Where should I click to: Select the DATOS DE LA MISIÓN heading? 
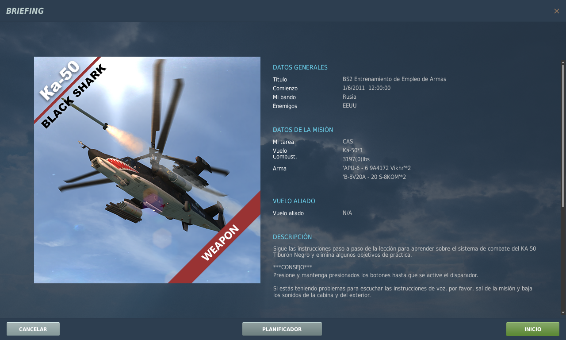(x=302, y=130)
